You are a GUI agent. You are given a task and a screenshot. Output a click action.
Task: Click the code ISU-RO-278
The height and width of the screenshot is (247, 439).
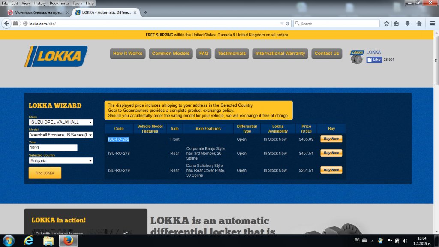coord(119,154)
